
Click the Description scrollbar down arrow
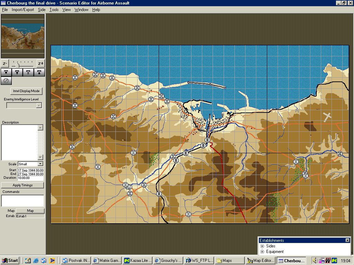tap(40, 157)
